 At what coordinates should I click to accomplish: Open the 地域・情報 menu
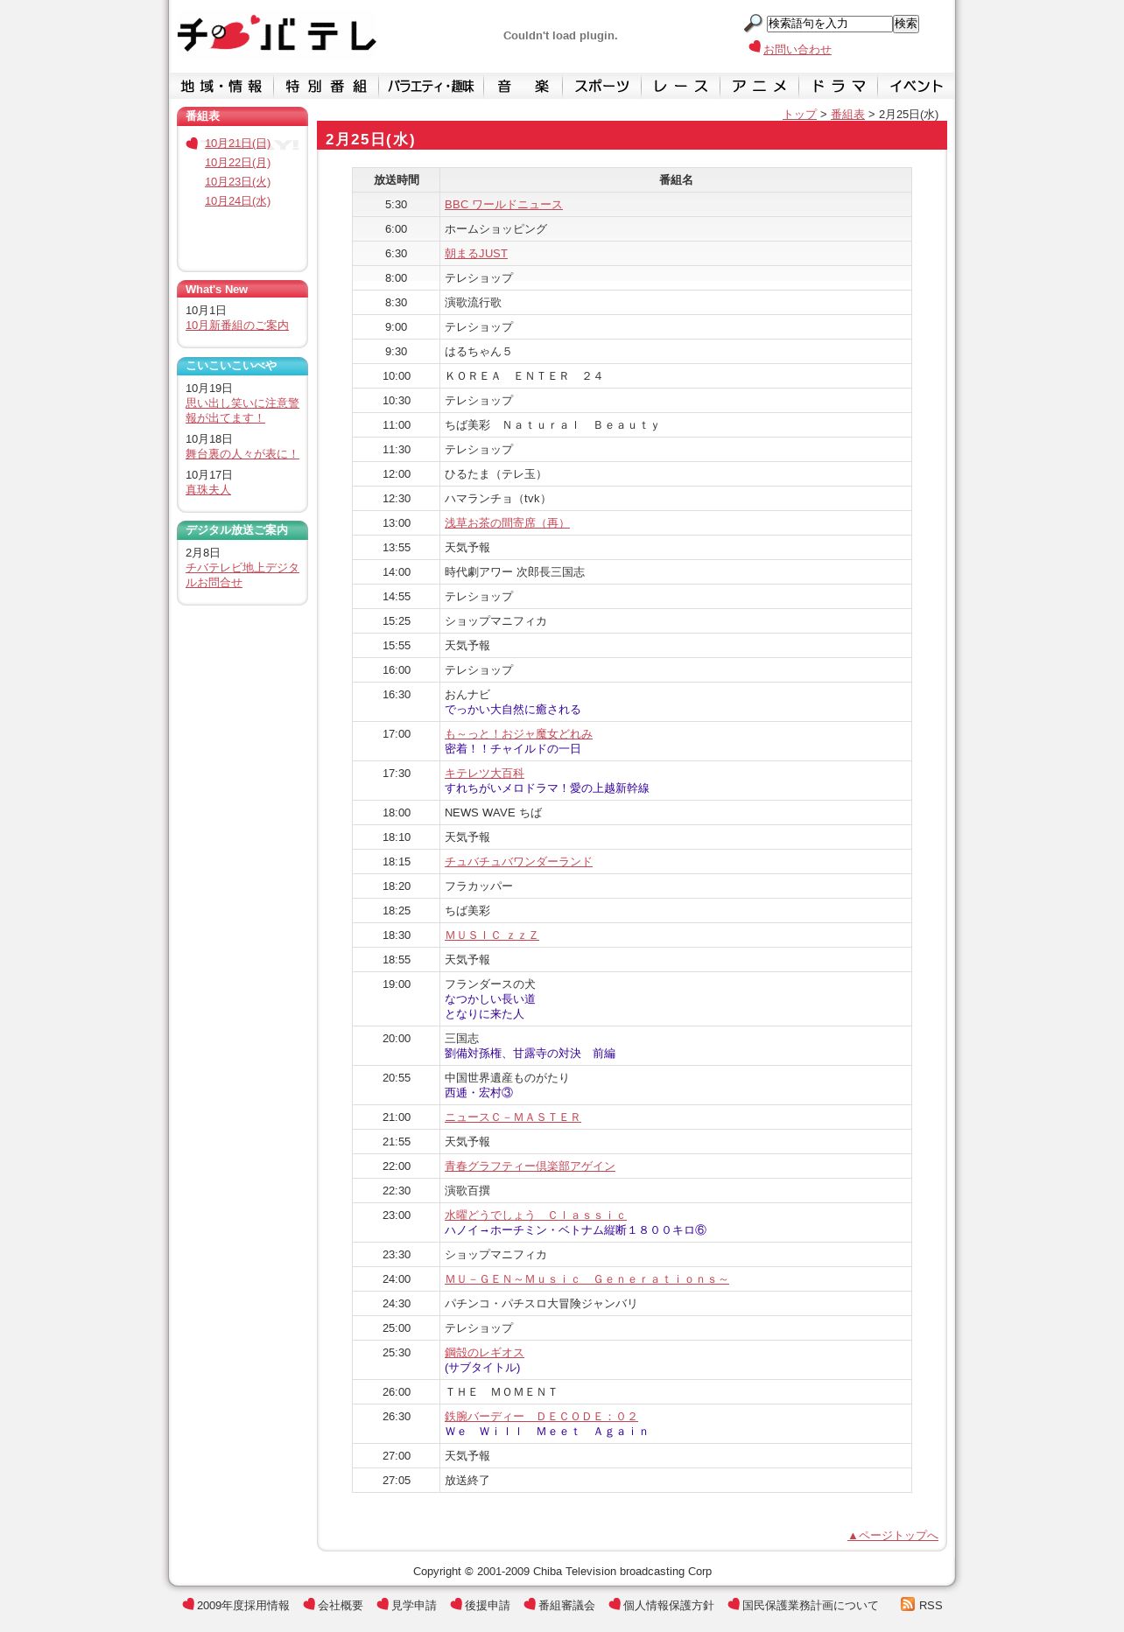click(x=221, y=86)
